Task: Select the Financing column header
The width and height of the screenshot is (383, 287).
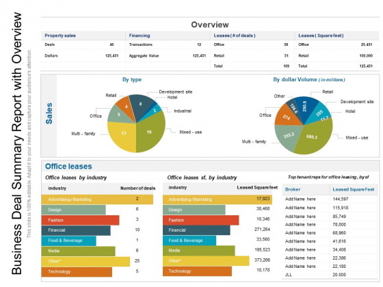Action: coord(140,36)
